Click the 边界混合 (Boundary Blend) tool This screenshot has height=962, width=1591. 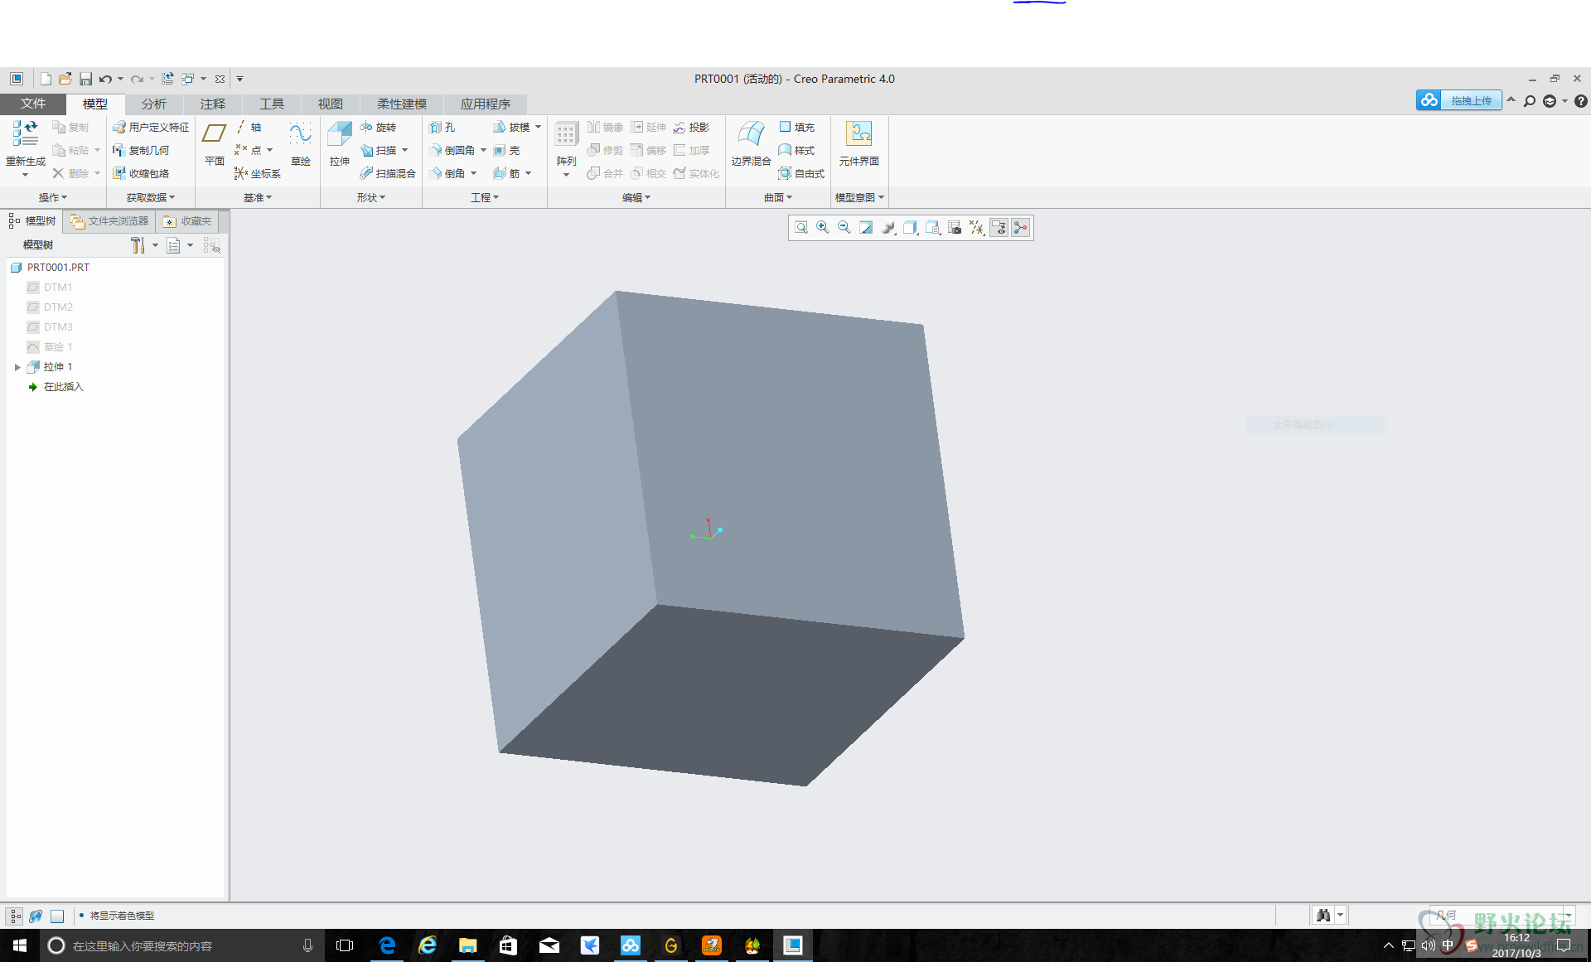(751, 143)
